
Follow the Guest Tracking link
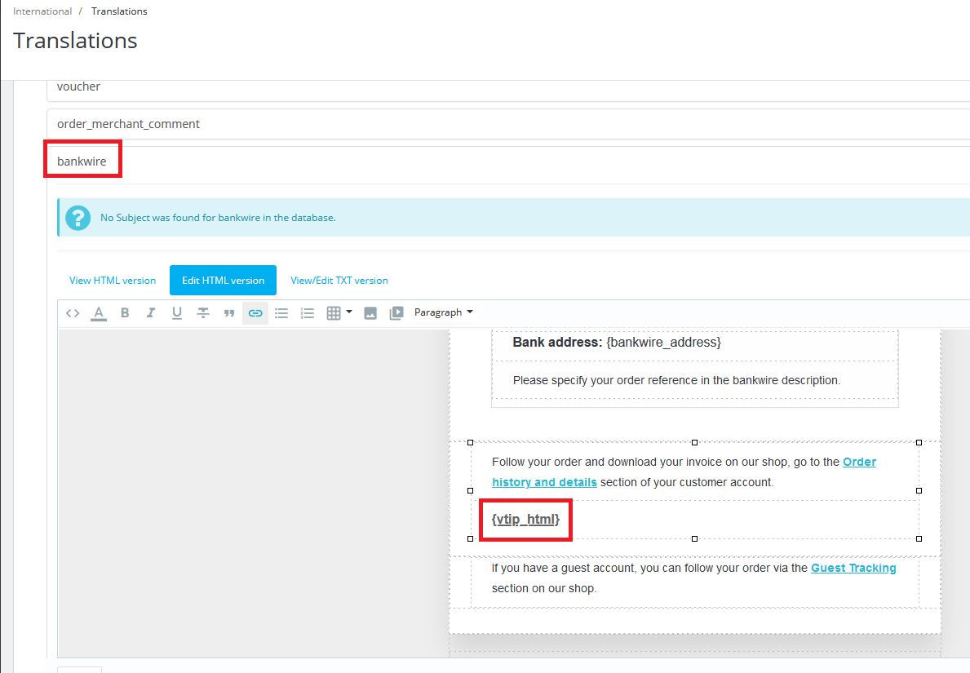pyautogui.click(x=853, y=568)
